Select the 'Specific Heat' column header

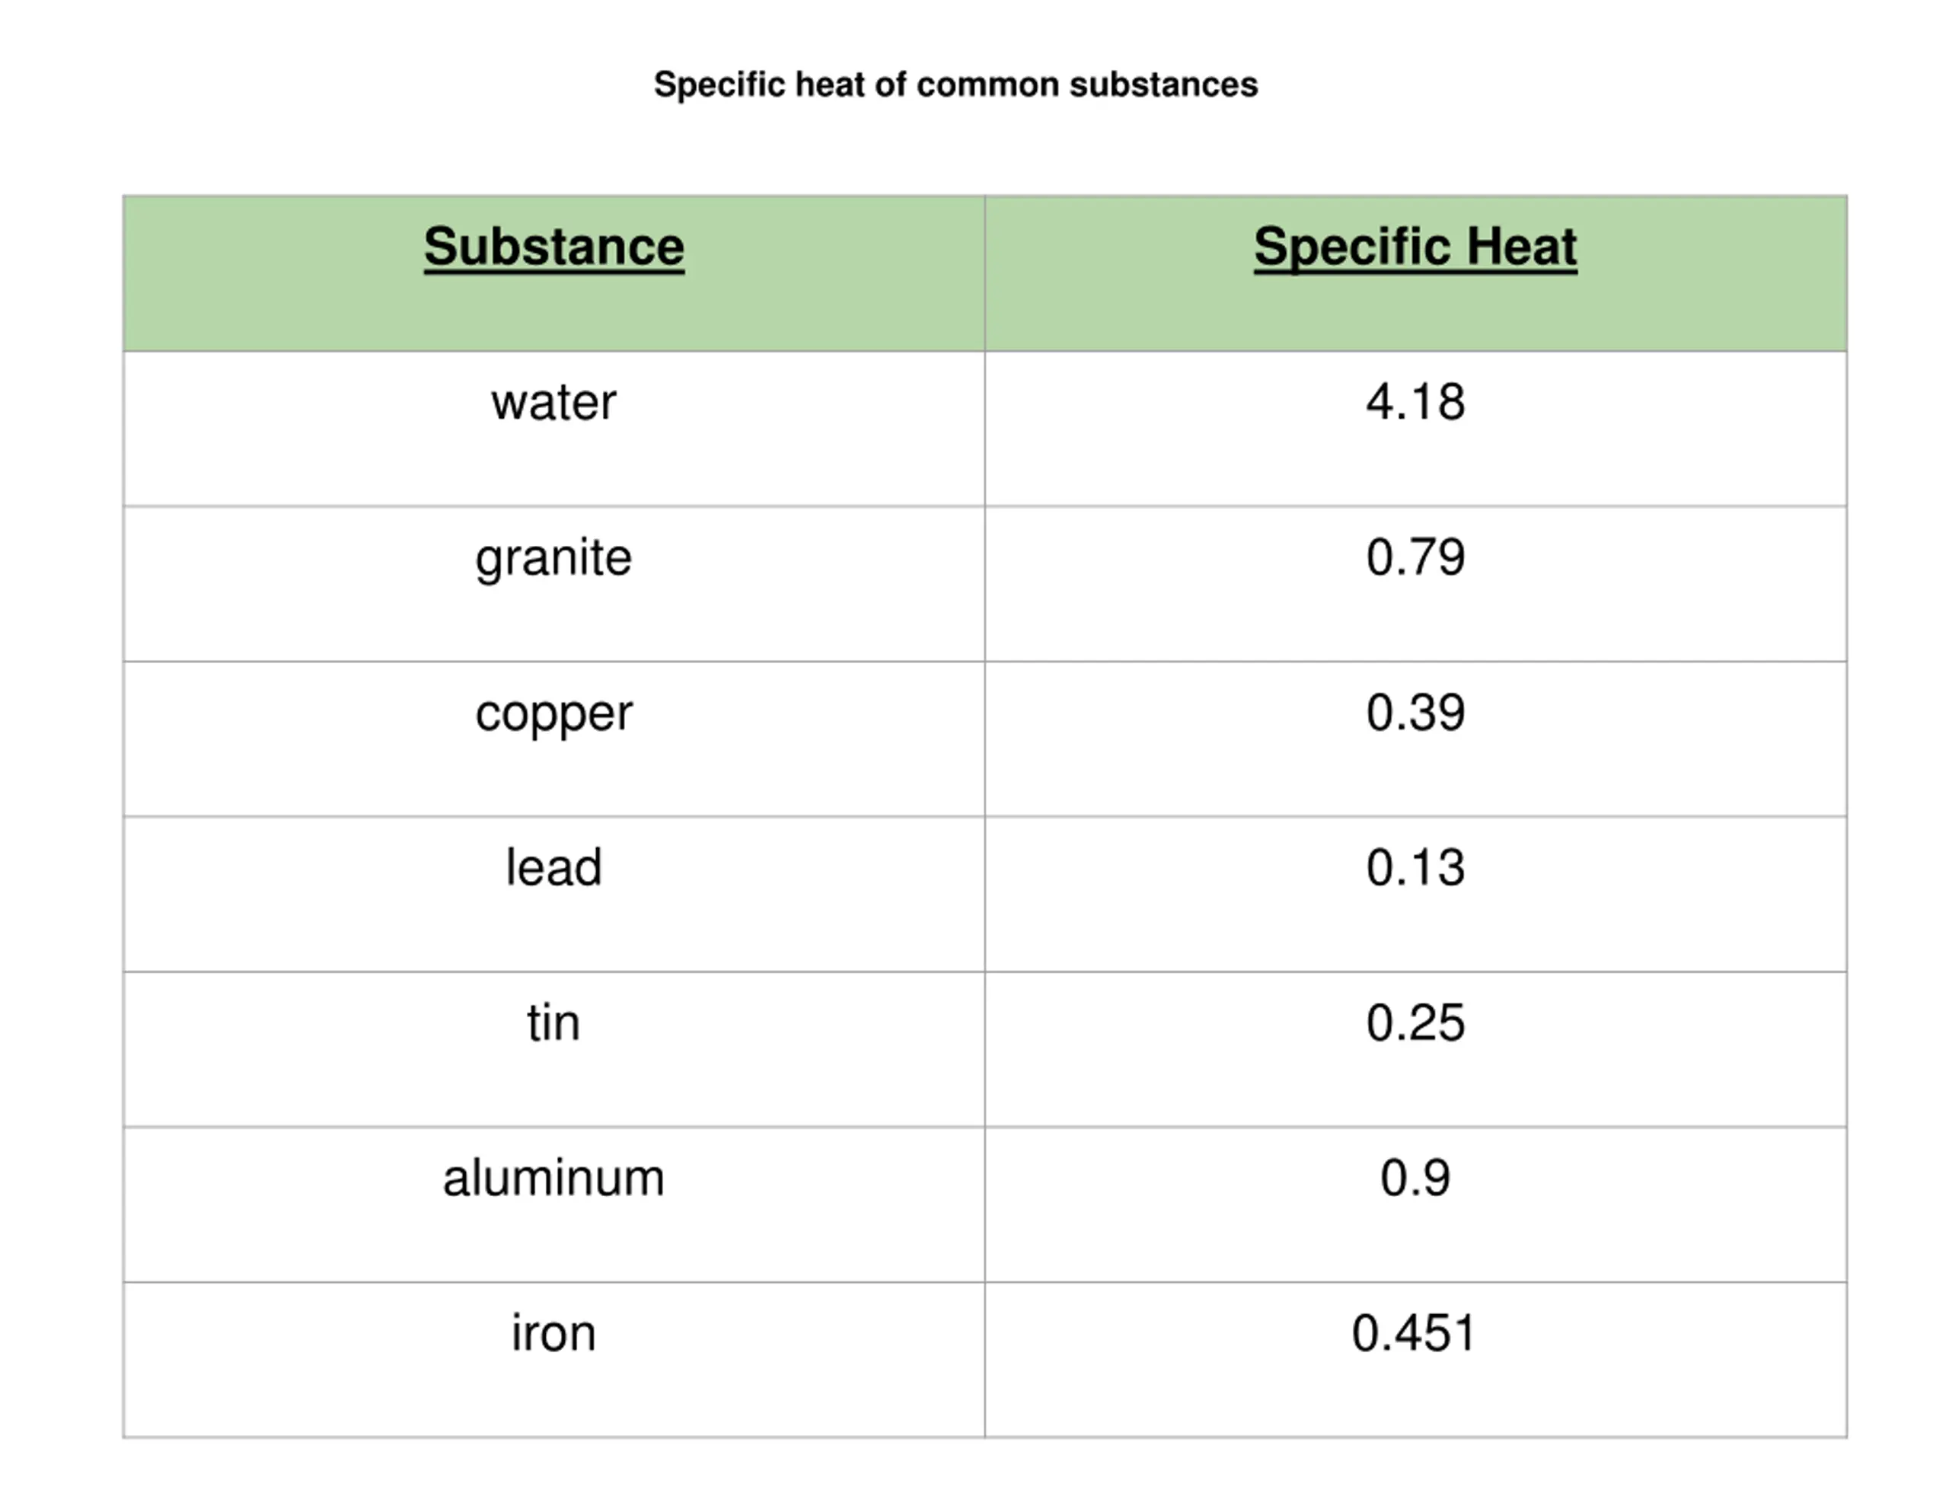(1415, 273)
